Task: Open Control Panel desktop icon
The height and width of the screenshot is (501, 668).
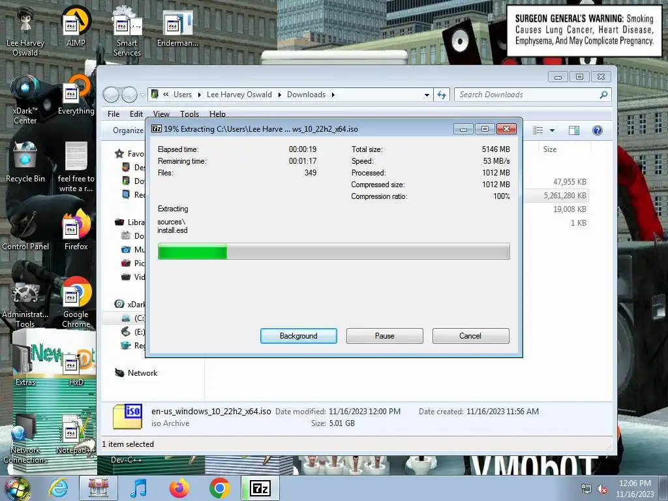Action: (x=25, y=230)
